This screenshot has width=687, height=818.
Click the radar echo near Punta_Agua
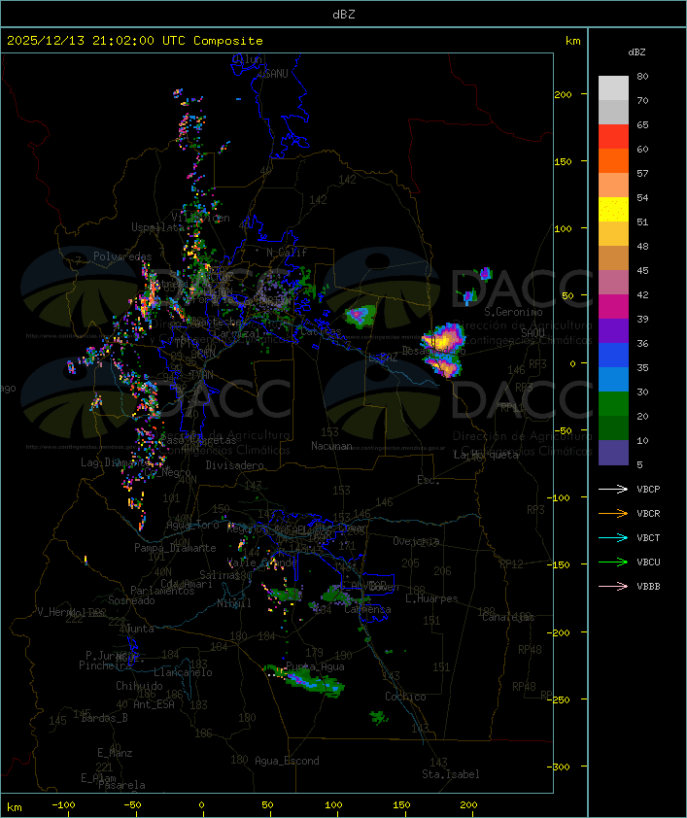click(x=305, y=680)
